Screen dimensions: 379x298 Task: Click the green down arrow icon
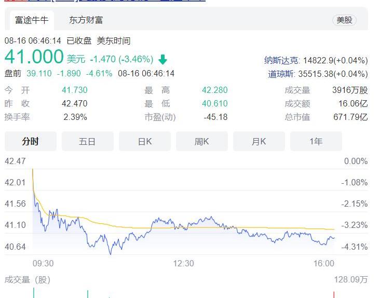[163, 60]
